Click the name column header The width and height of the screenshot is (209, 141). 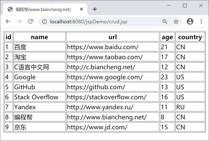39,37
